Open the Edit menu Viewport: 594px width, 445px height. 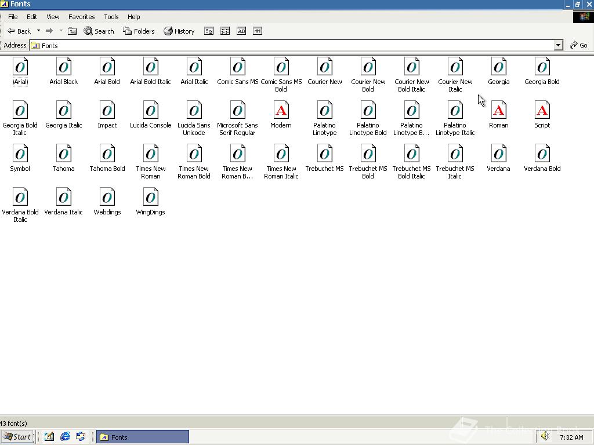(32, 17)
